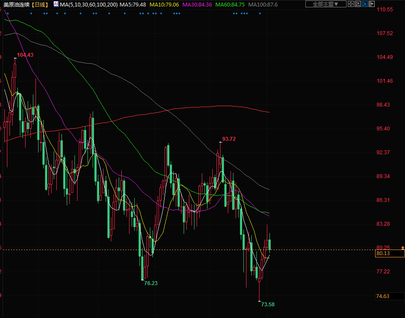Click the crosshair cursor icon in top toolbar
405x318 pixels.
point(351,4)
